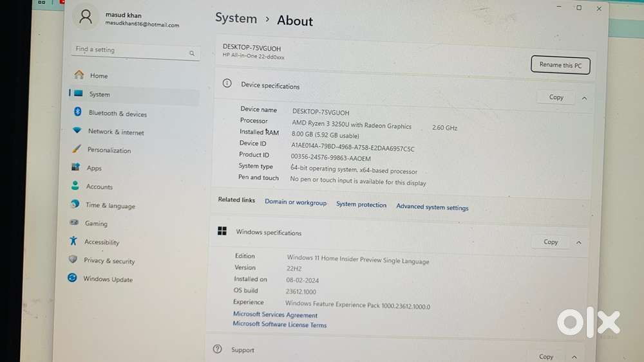The image size is (644, 362).
Task: Open the Gaming controller icon
Action: click(x=74, y=222)
